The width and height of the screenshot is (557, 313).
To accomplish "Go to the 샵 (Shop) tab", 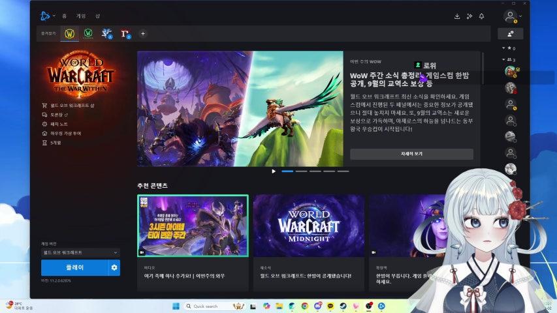I will (97, 16).
